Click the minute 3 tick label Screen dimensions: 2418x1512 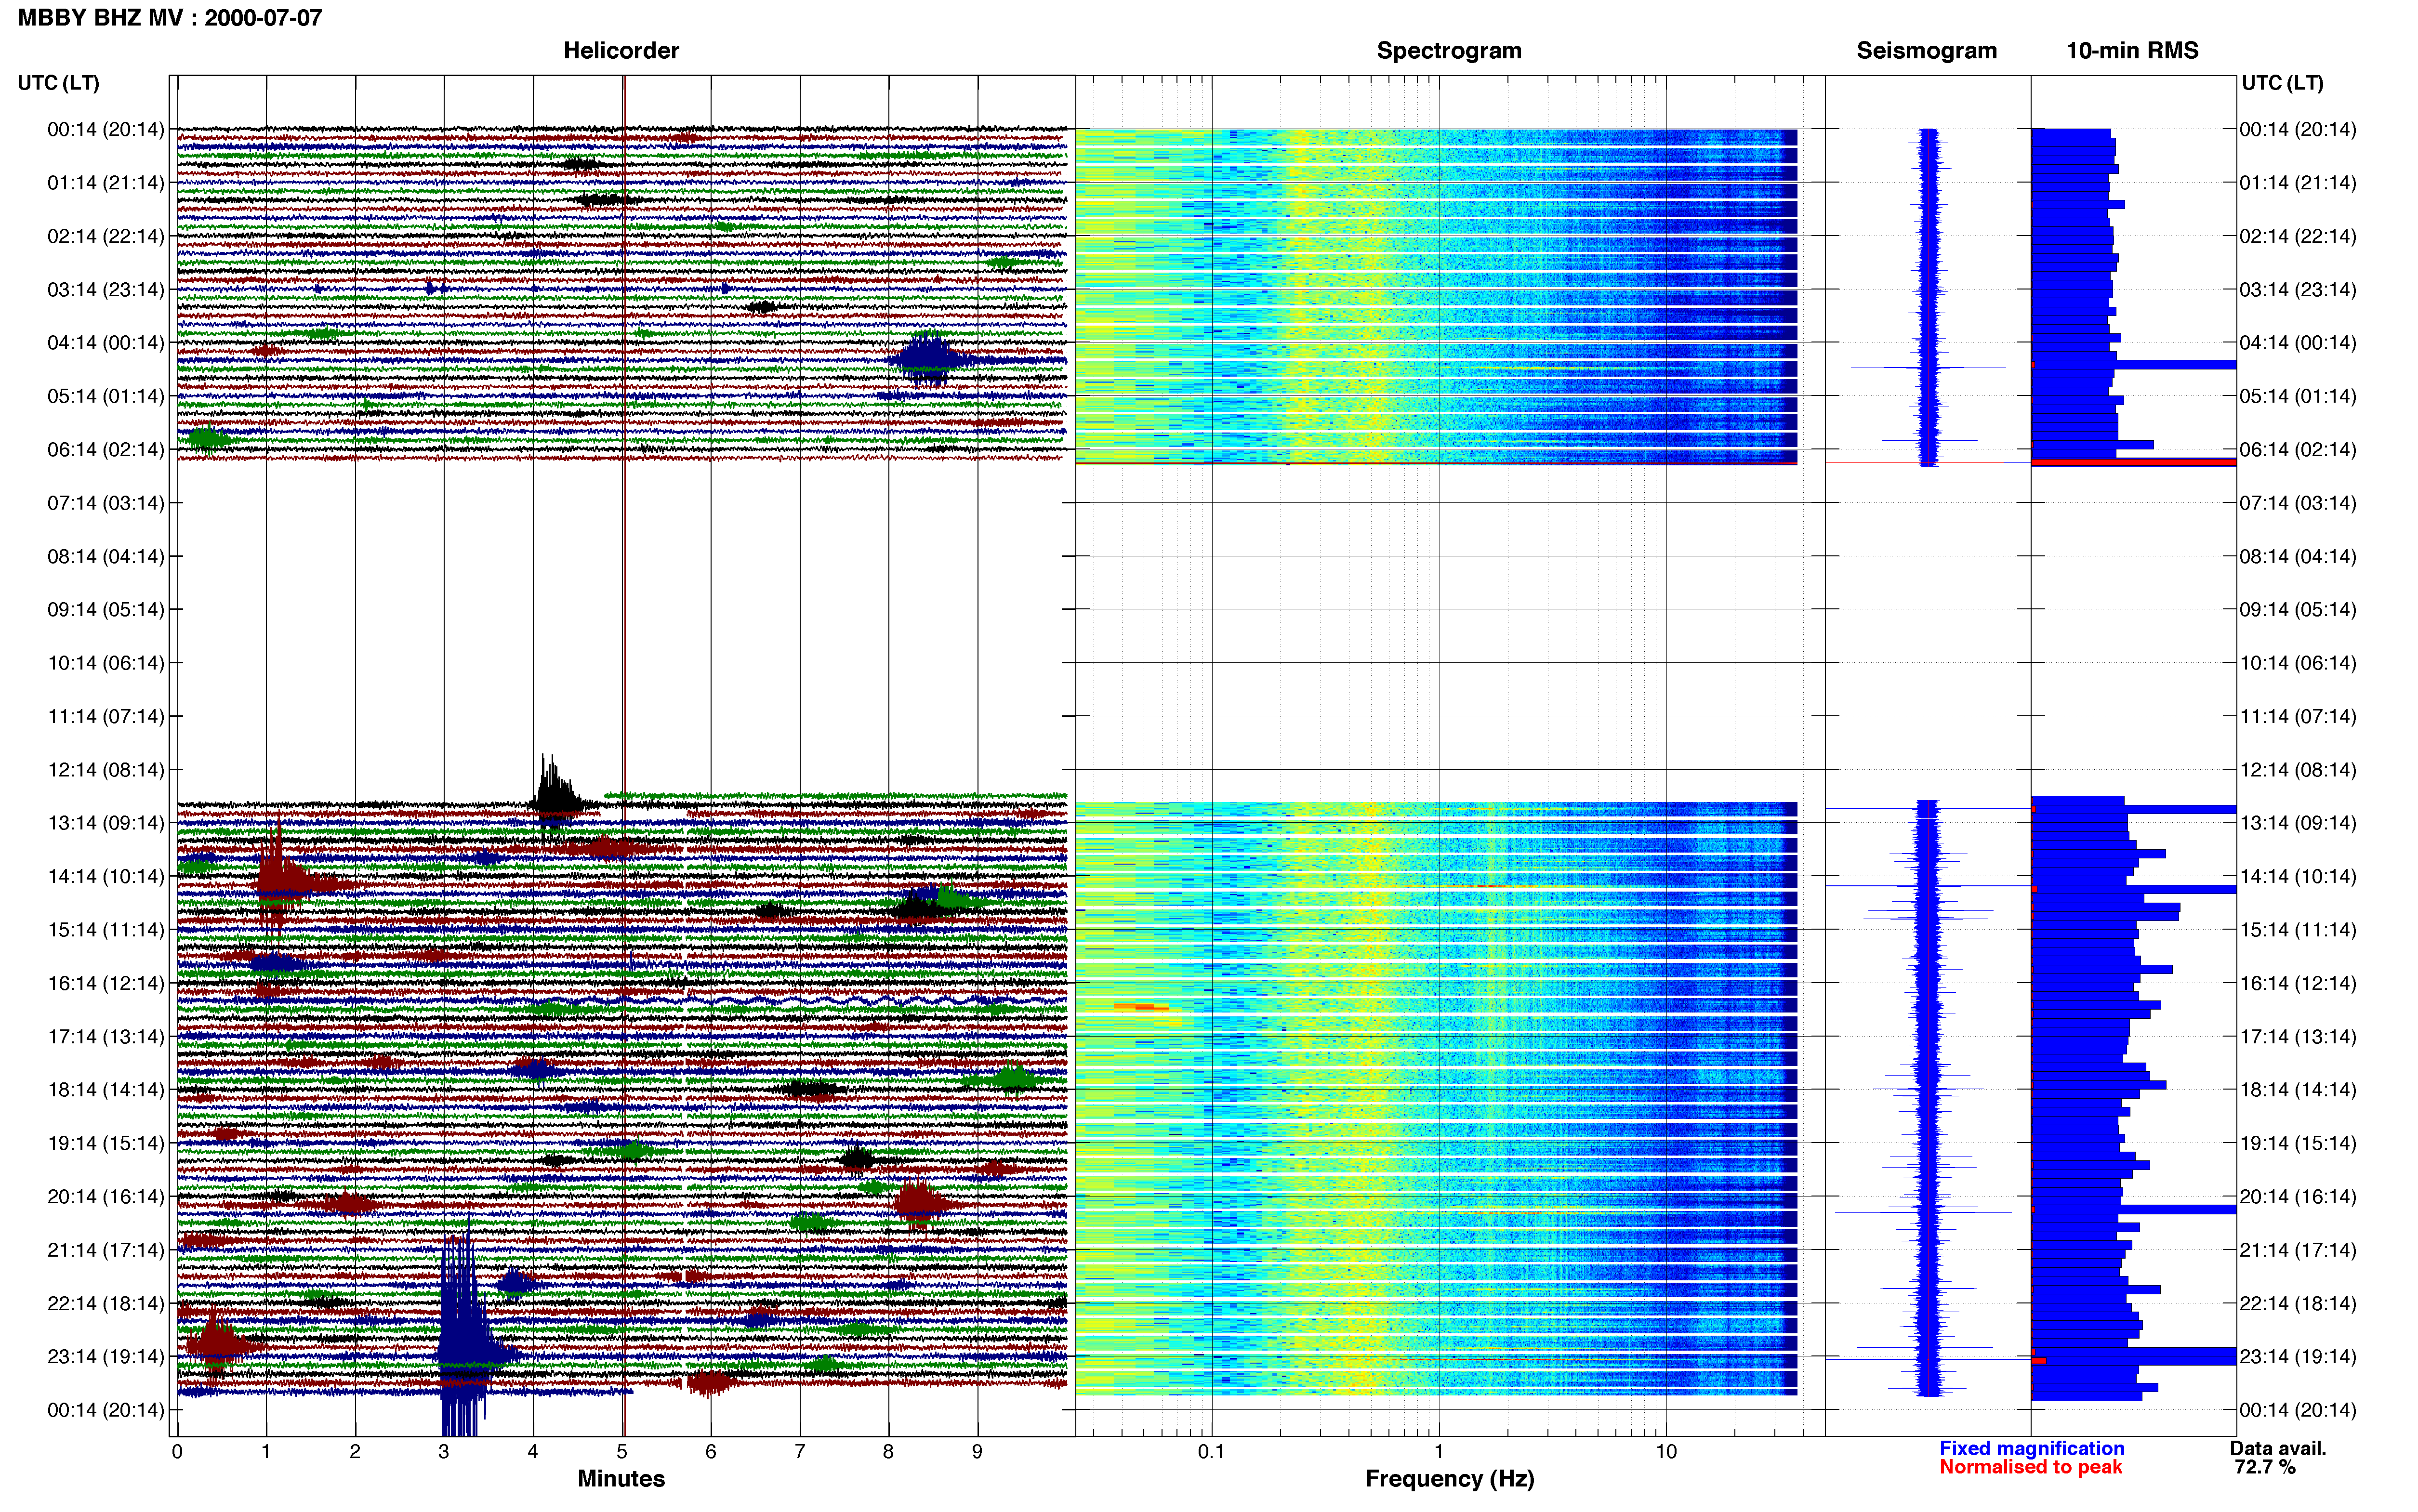tap(444, 1452)
